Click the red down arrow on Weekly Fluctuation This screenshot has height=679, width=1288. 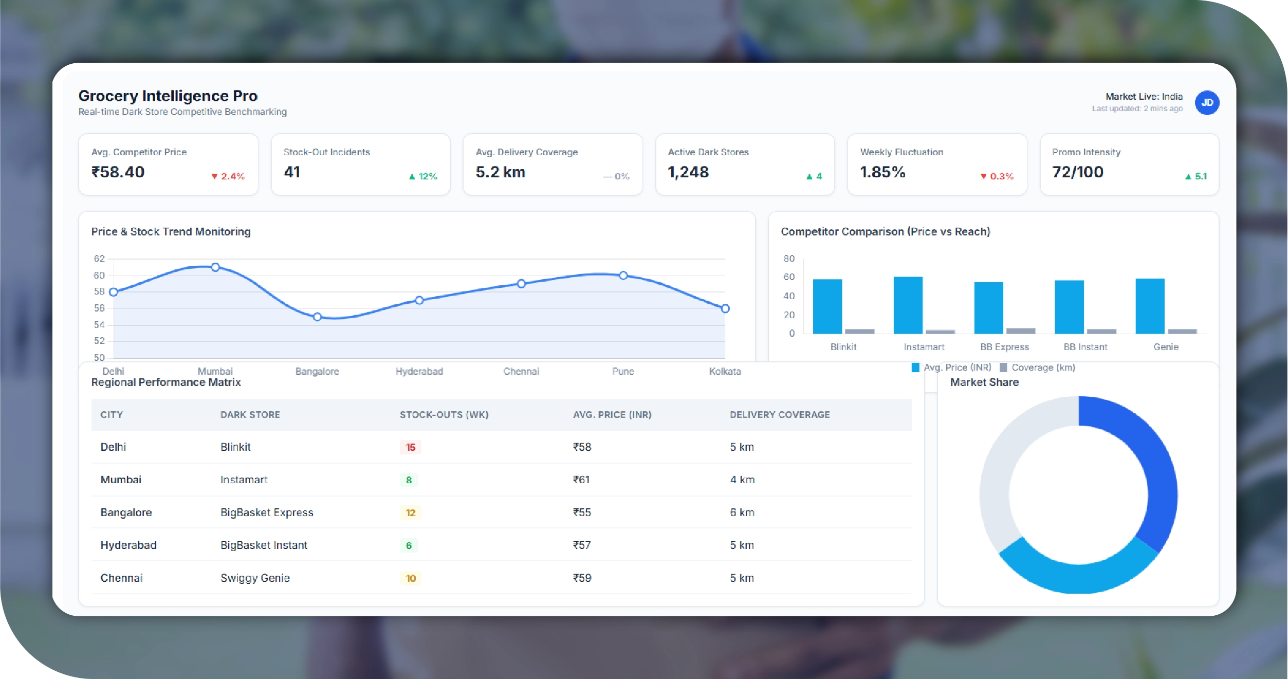tap(983, 176)
